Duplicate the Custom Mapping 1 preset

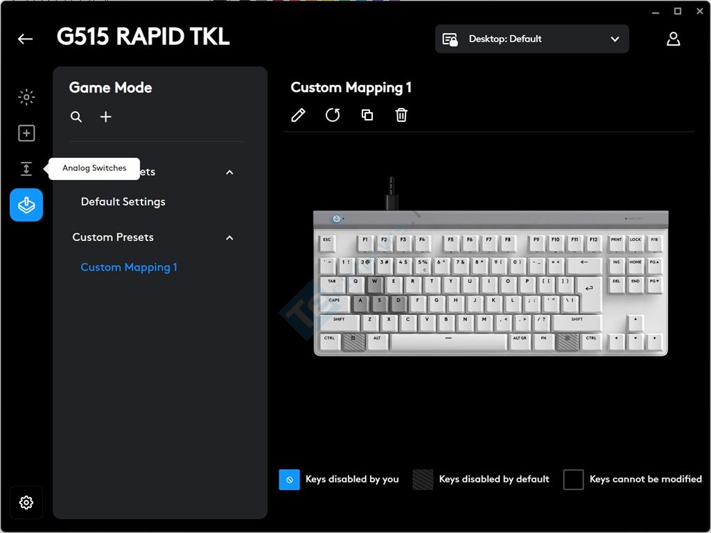point(367,115)
